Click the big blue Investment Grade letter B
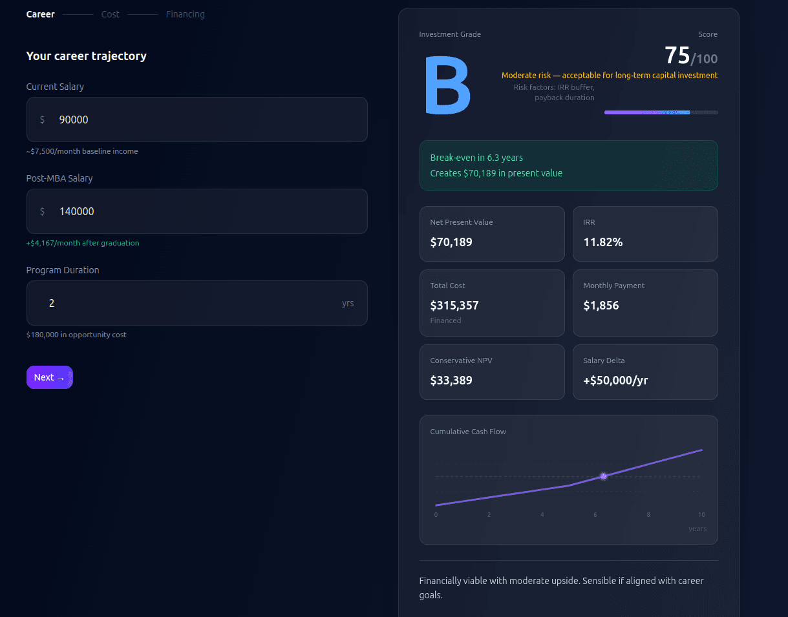The image size is (788, 617). 447,84
